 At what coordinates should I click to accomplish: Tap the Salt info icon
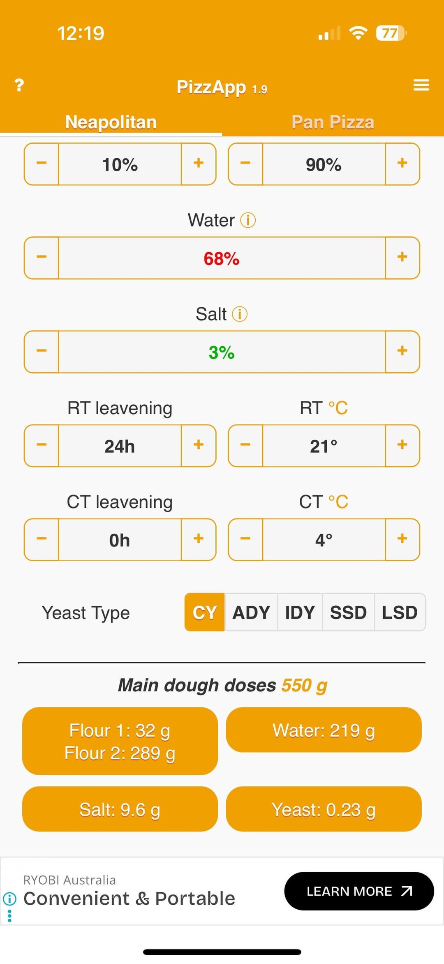pyautogui.click(x=240, y=314)
